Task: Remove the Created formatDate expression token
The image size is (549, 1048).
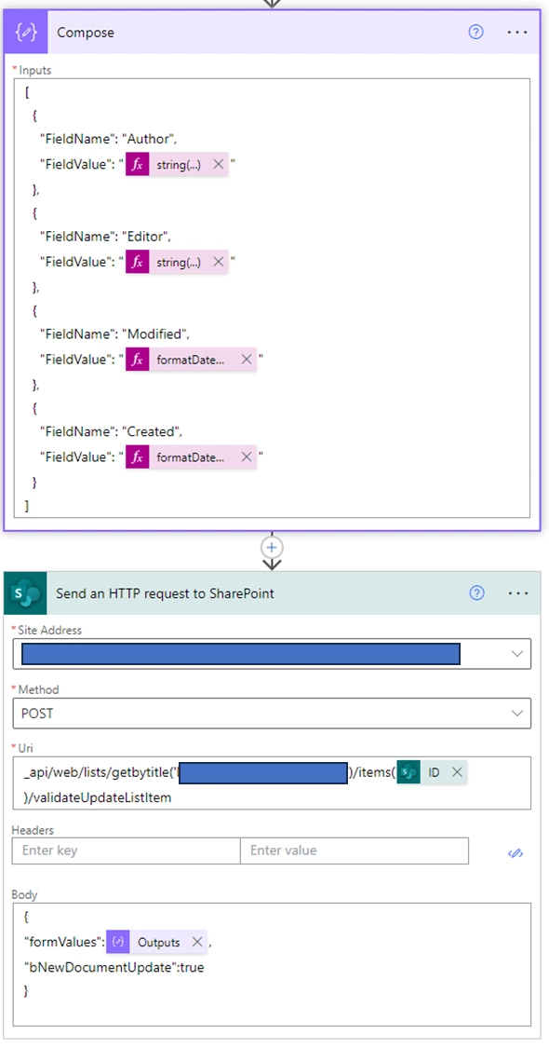Action: 247,457
